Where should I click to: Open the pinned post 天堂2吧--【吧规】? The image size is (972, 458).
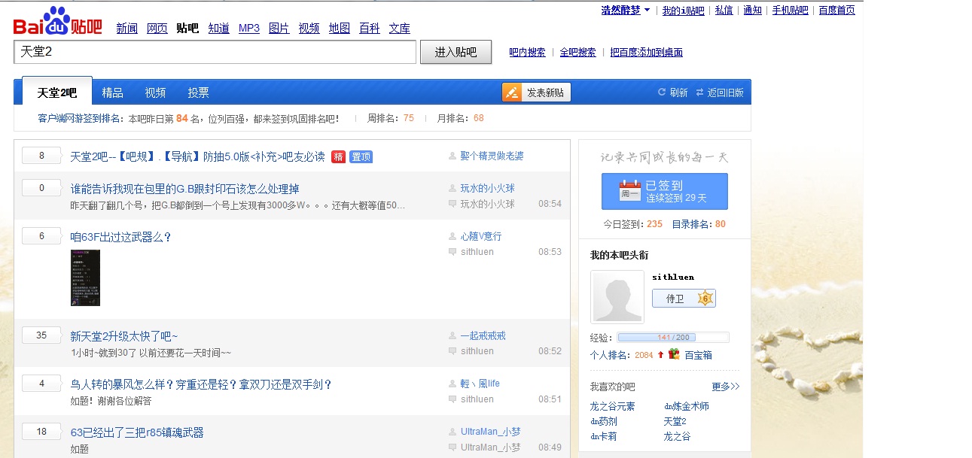coord(197,156)
